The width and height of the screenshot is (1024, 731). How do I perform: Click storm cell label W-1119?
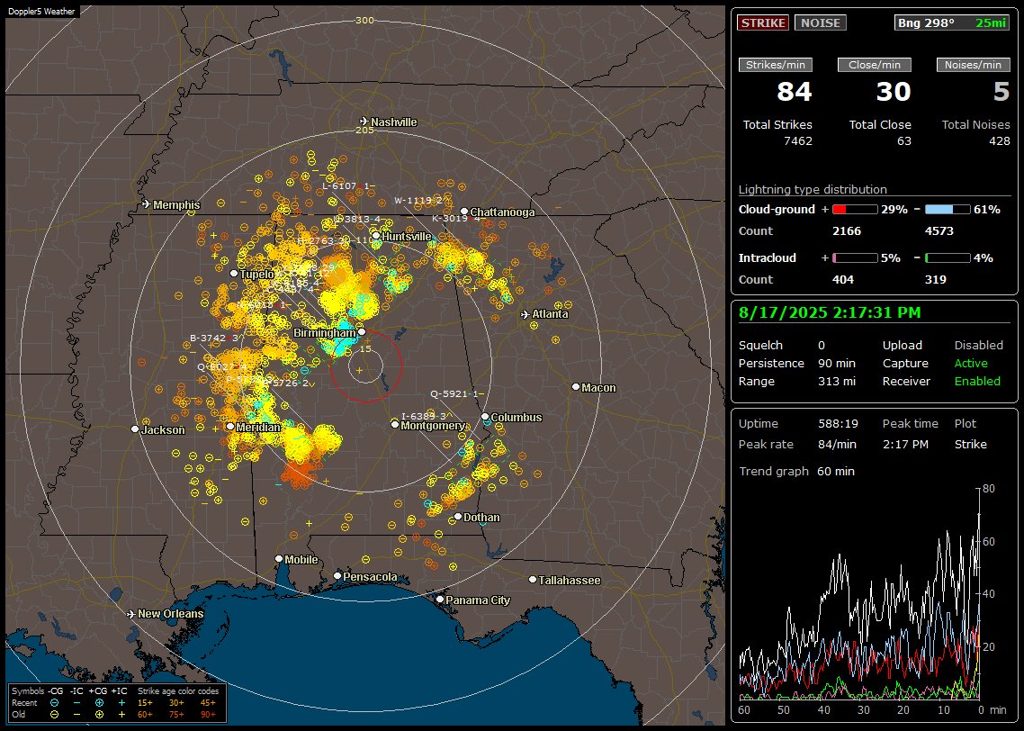(x=419, y=201)
